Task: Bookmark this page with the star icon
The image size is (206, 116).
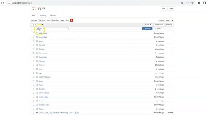Action: click(x=192, y=3)
